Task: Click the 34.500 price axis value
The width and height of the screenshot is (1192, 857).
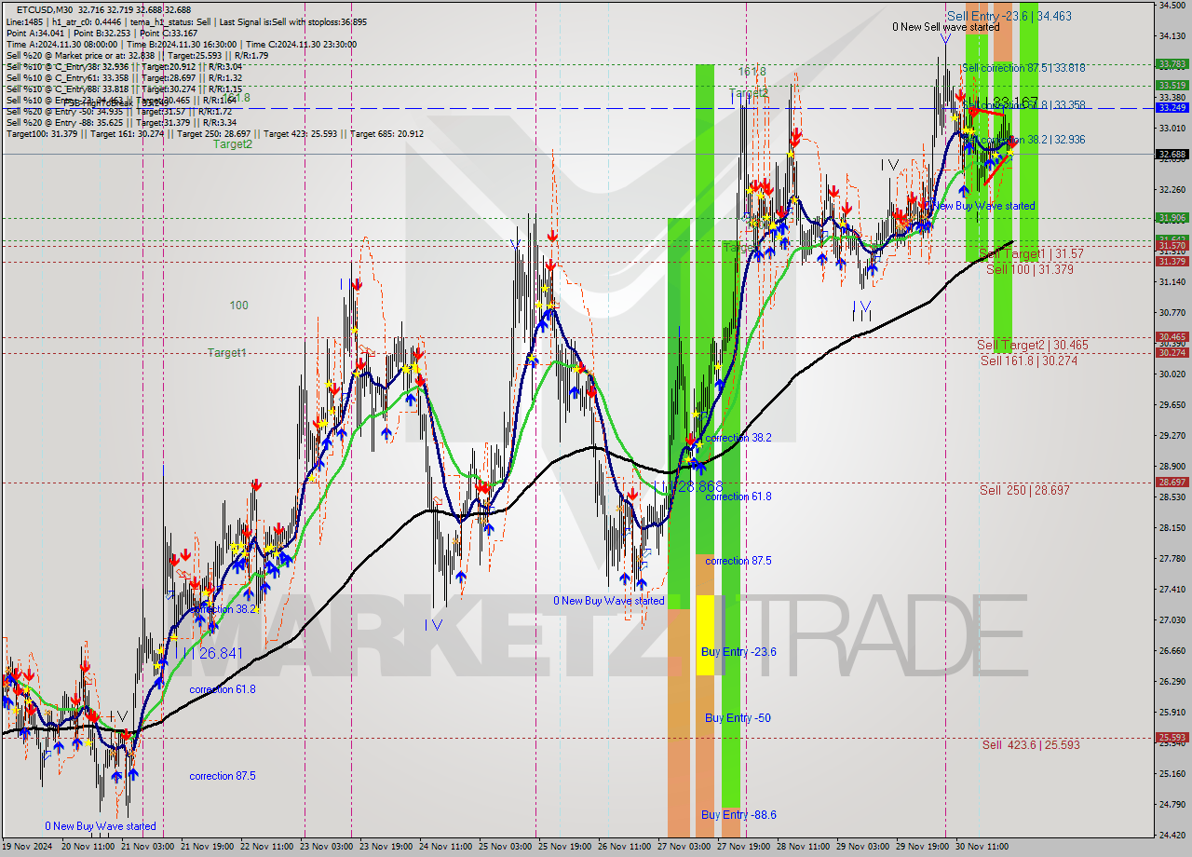Action: [x=1172, y=6]
